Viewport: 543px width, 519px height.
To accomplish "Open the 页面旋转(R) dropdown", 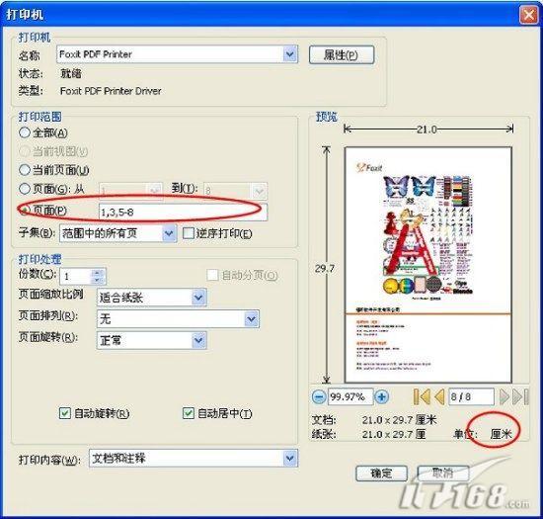I will coord(198,340).
